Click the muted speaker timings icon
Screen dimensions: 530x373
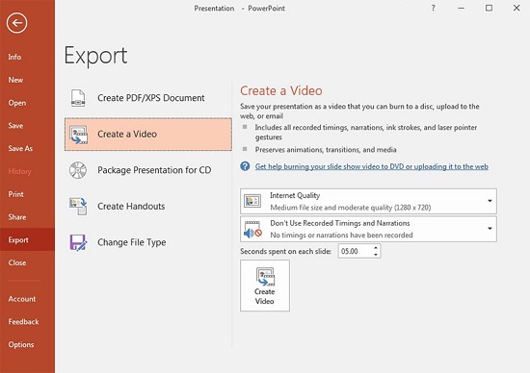click(252, 230)
